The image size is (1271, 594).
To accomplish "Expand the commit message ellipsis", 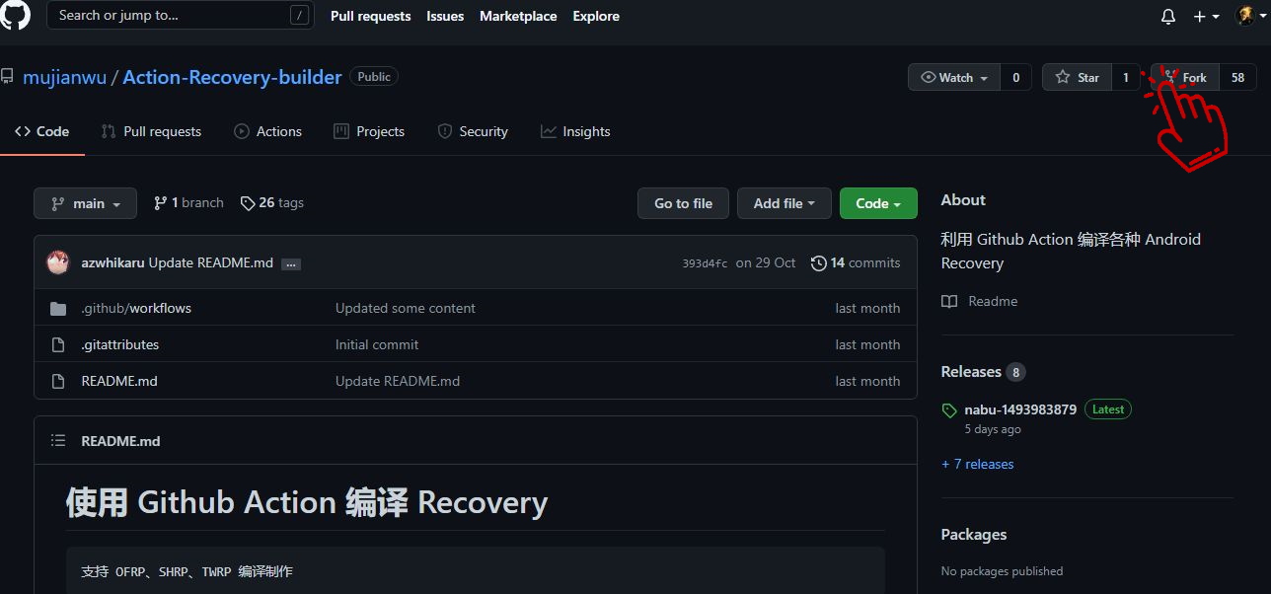I will tap(291, 263).
